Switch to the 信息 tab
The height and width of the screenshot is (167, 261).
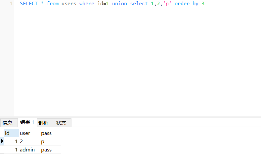pos(7,123)
